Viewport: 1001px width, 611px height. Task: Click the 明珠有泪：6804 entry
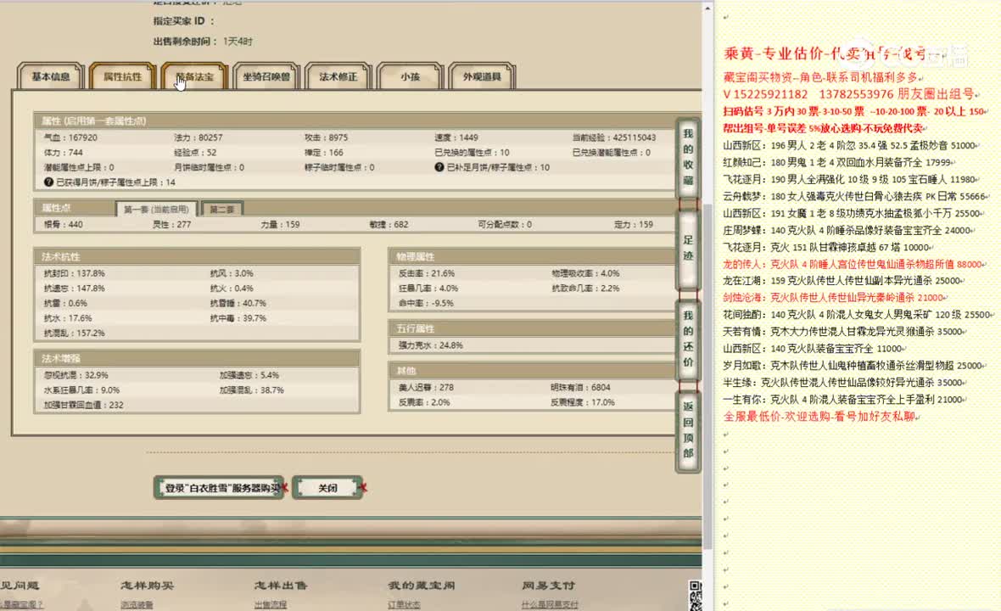[580, 387]
